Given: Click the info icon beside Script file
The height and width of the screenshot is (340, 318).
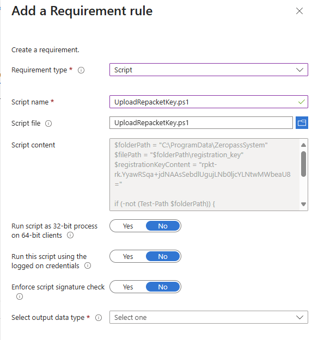Looking at the screenshot, I should (x=48, y=123).
